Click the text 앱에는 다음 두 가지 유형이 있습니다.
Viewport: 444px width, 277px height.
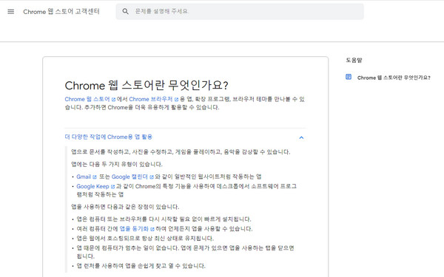pyautogui.click(x=117, y=164)
